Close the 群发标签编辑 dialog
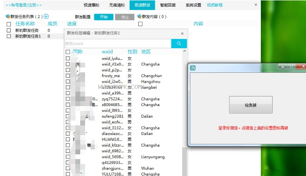This screenshot has width=306, height=176. (x=182, y=33)
